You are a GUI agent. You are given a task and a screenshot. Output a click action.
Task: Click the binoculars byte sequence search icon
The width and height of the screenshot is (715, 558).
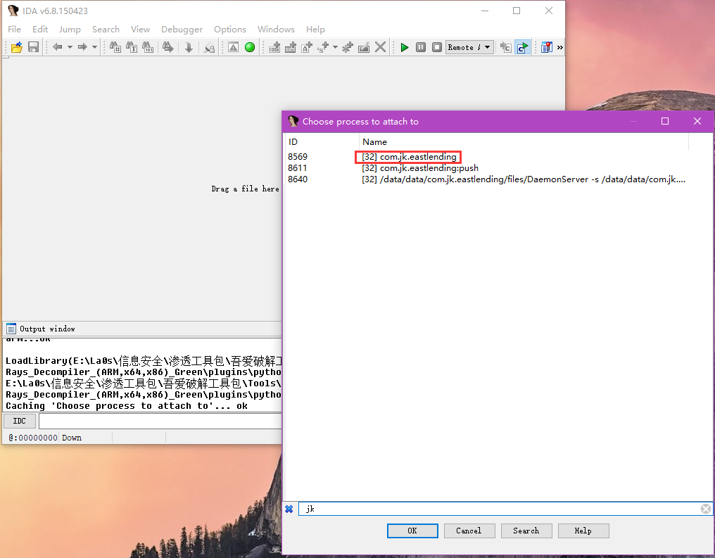point(148,47)
